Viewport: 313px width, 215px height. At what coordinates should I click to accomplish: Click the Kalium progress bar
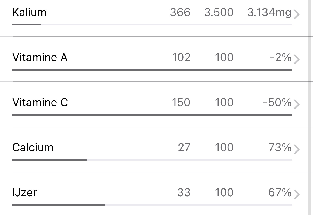point(152,25)
